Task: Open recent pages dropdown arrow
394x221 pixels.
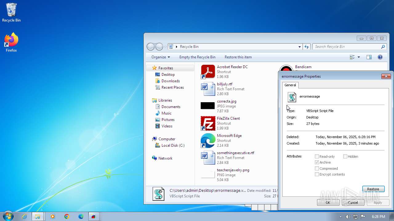Action: [165, 47]
